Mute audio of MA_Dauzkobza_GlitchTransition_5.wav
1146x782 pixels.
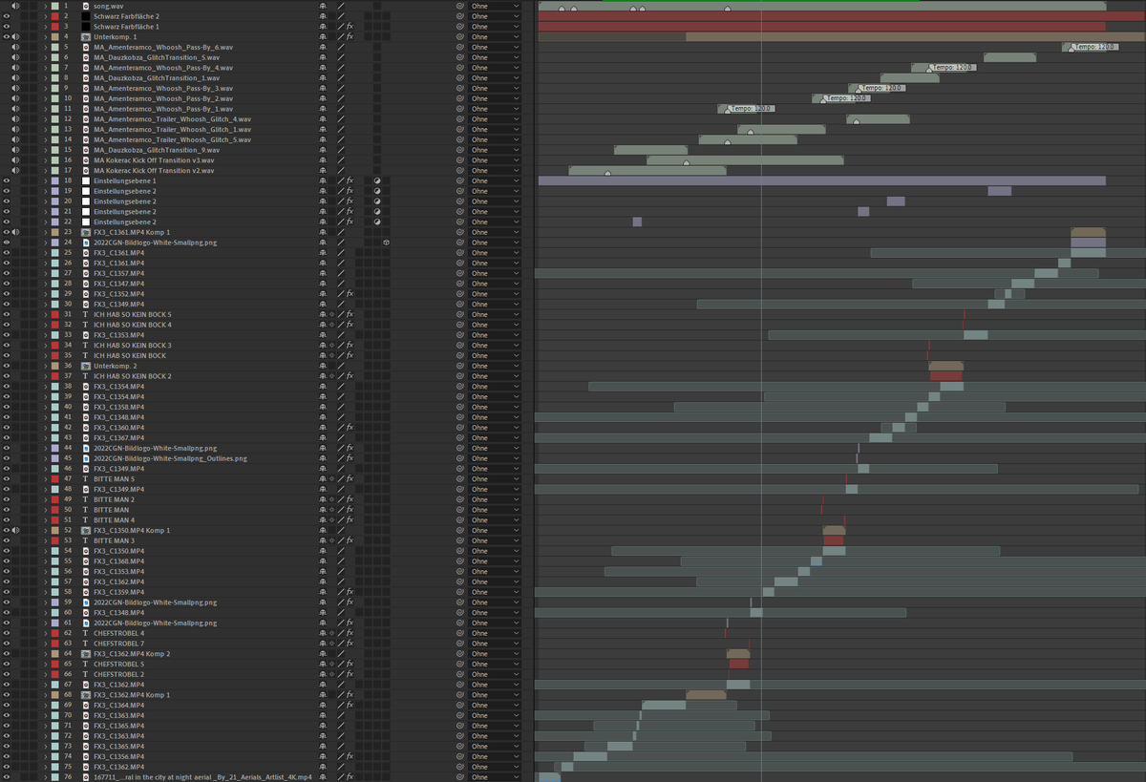[x=13, y=57]
